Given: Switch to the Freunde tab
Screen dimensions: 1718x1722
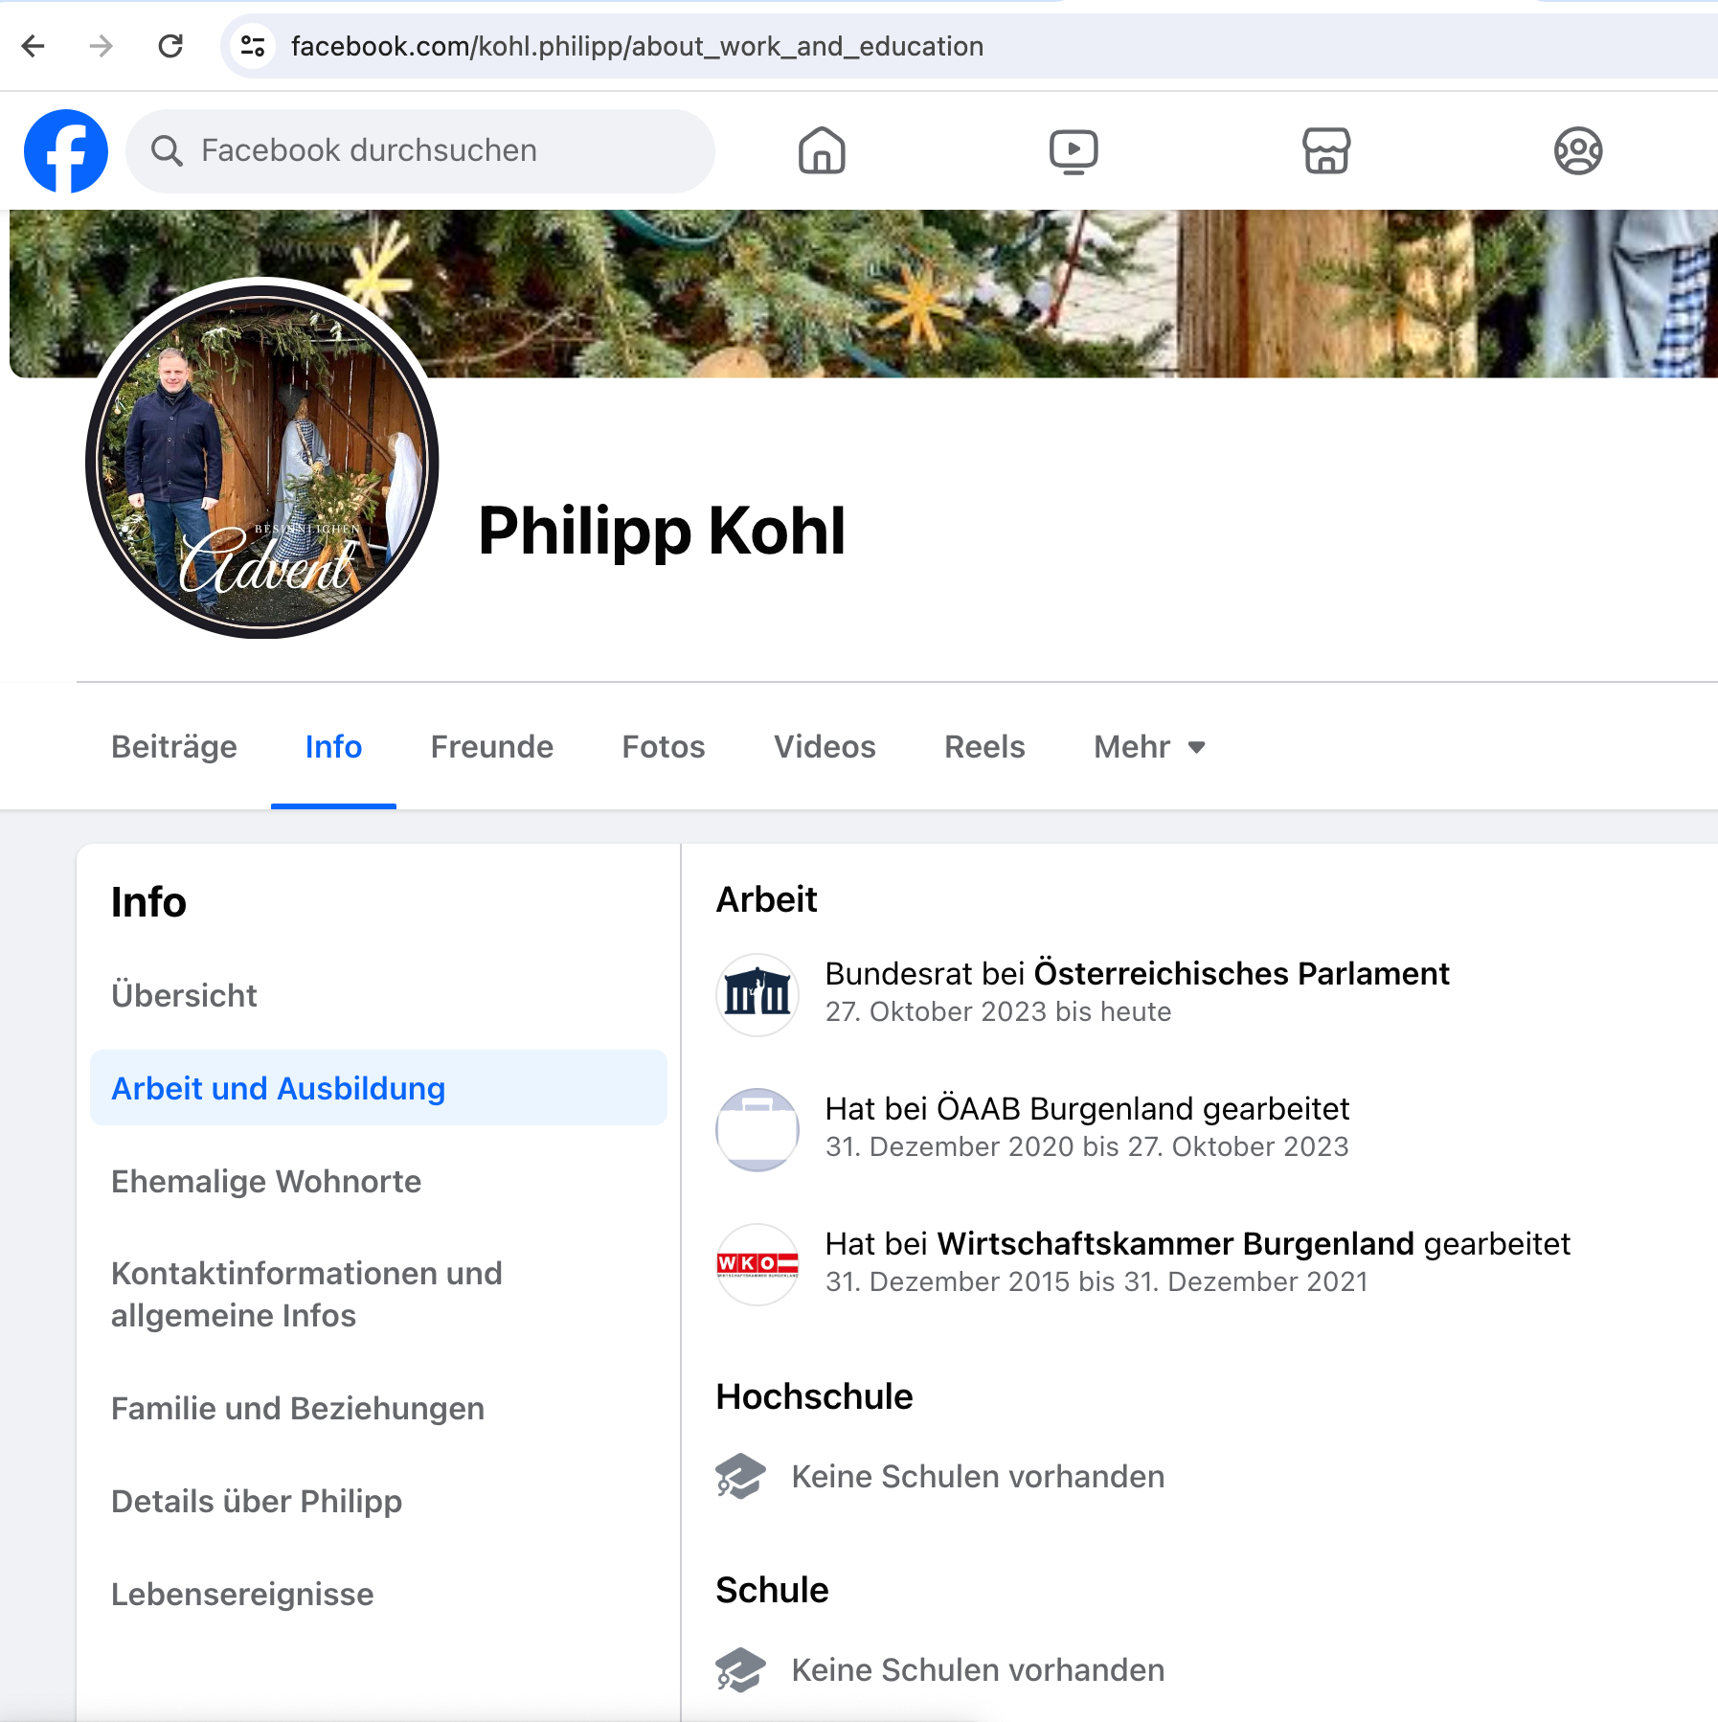Looking at the screenshot, I should 492,747.
